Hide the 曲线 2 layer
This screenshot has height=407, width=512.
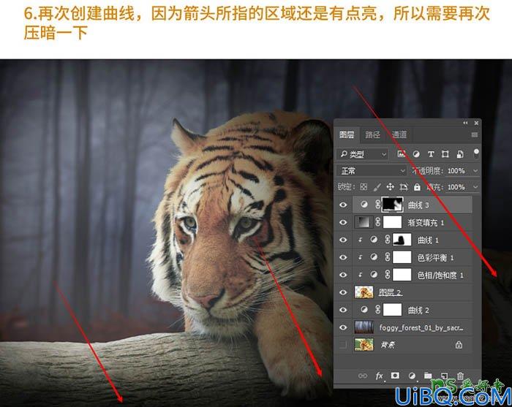pyautogui.click(x=343, y=310)
